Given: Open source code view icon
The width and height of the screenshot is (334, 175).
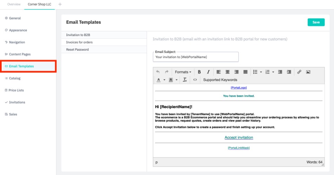Looking at the screenshot, I should (195, 80).
